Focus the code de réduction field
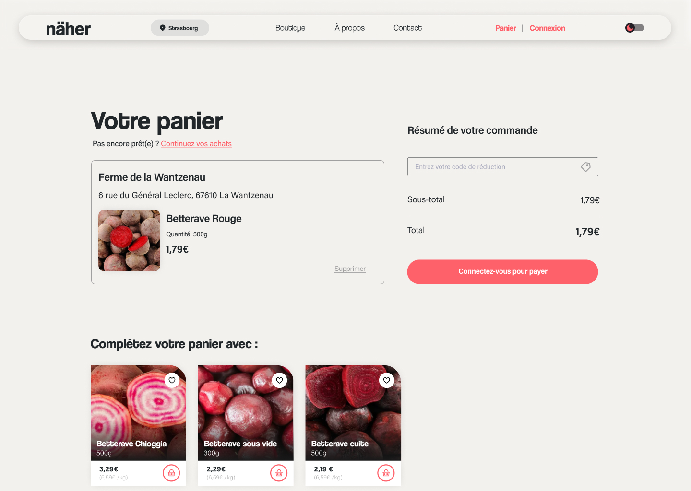 coord(503,167)
